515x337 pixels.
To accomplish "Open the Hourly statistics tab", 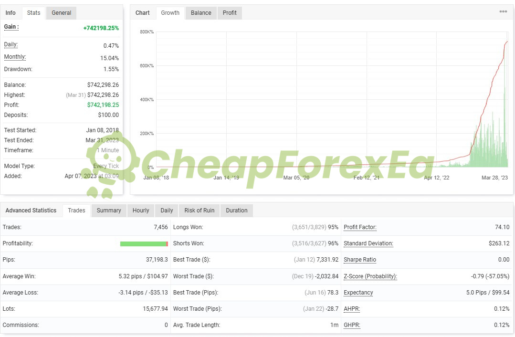I will [141, 210].
